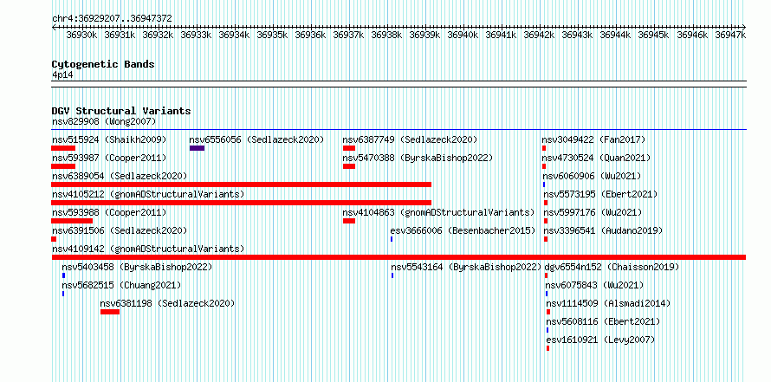771x382 pixels.
Task: Click the long red bar under nsv6389054
Action: coord(242,185)
